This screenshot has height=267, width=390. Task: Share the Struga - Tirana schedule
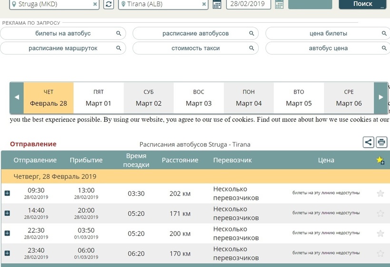(368, 142)
